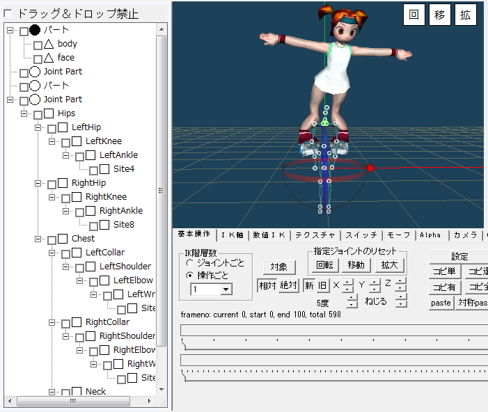Click the triangle icon next to face

click(x=49, y=58)
